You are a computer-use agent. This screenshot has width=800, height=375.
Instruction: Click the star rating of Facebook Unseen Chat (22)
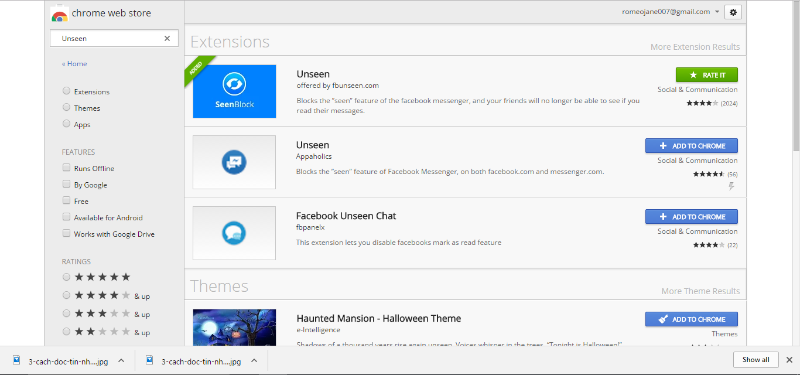pyautogui.click(x=709, y=245)
